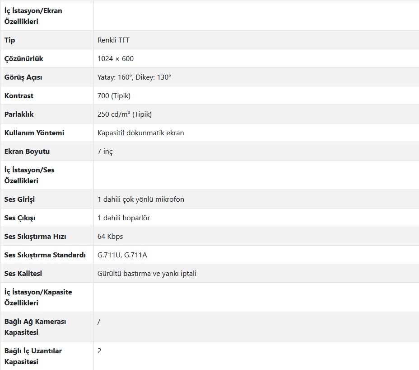Select '1 dahili çok yönlü mikrofon' text
The image size is (419, 370).
coord(141,199)
